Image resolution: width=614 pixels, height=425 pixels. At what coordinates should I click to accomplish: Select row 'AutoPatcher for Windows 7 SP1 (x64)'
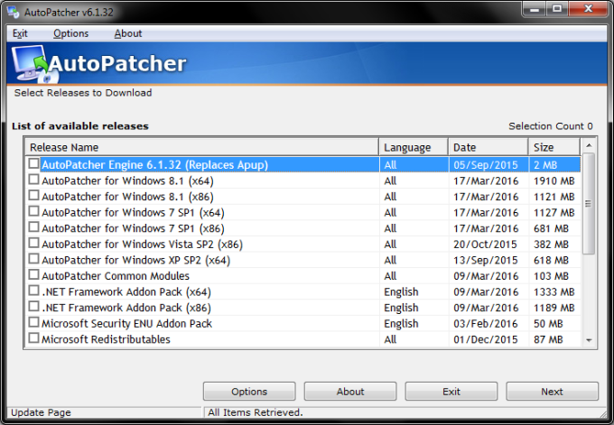(303, 213)
